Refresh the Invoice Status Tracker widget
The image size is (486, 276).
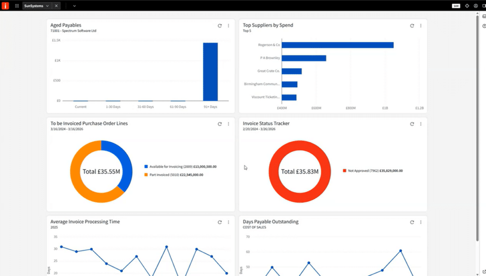[x=412, y=124]
